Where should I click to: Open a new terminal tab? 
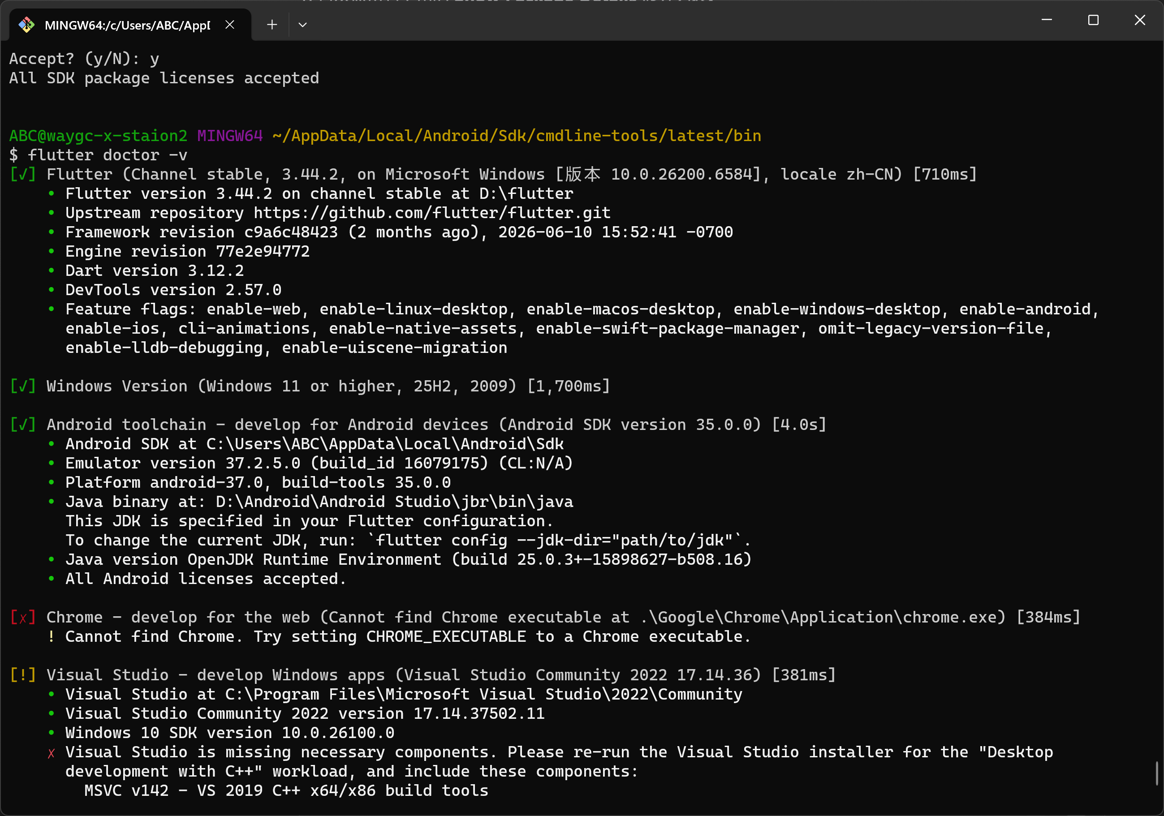[272, 24]
